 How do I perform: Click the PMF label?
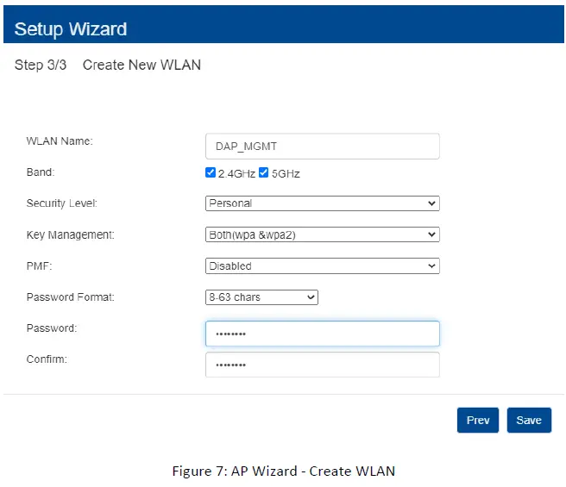(40, 266)
